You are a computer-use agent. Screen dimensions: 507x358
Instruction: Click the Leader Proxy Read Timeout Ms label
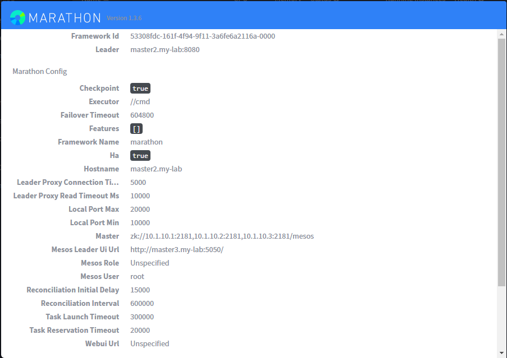coord(66,196)
